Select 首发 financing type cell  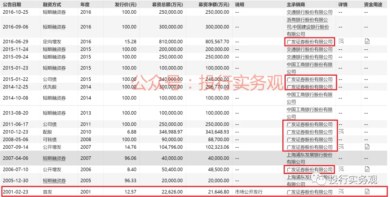[47, 192]
